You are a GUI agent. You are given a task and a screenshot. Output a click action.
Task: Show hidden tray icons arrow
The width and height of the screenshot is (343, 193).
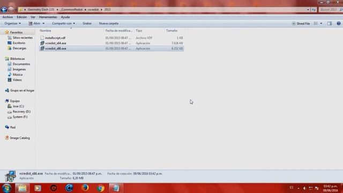tap(299, 188)
